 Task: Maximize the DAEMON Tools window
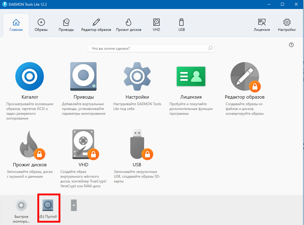click(282, 4)
